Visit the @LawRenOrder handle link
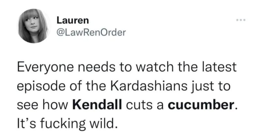The image size is (255, 133). 91,32
